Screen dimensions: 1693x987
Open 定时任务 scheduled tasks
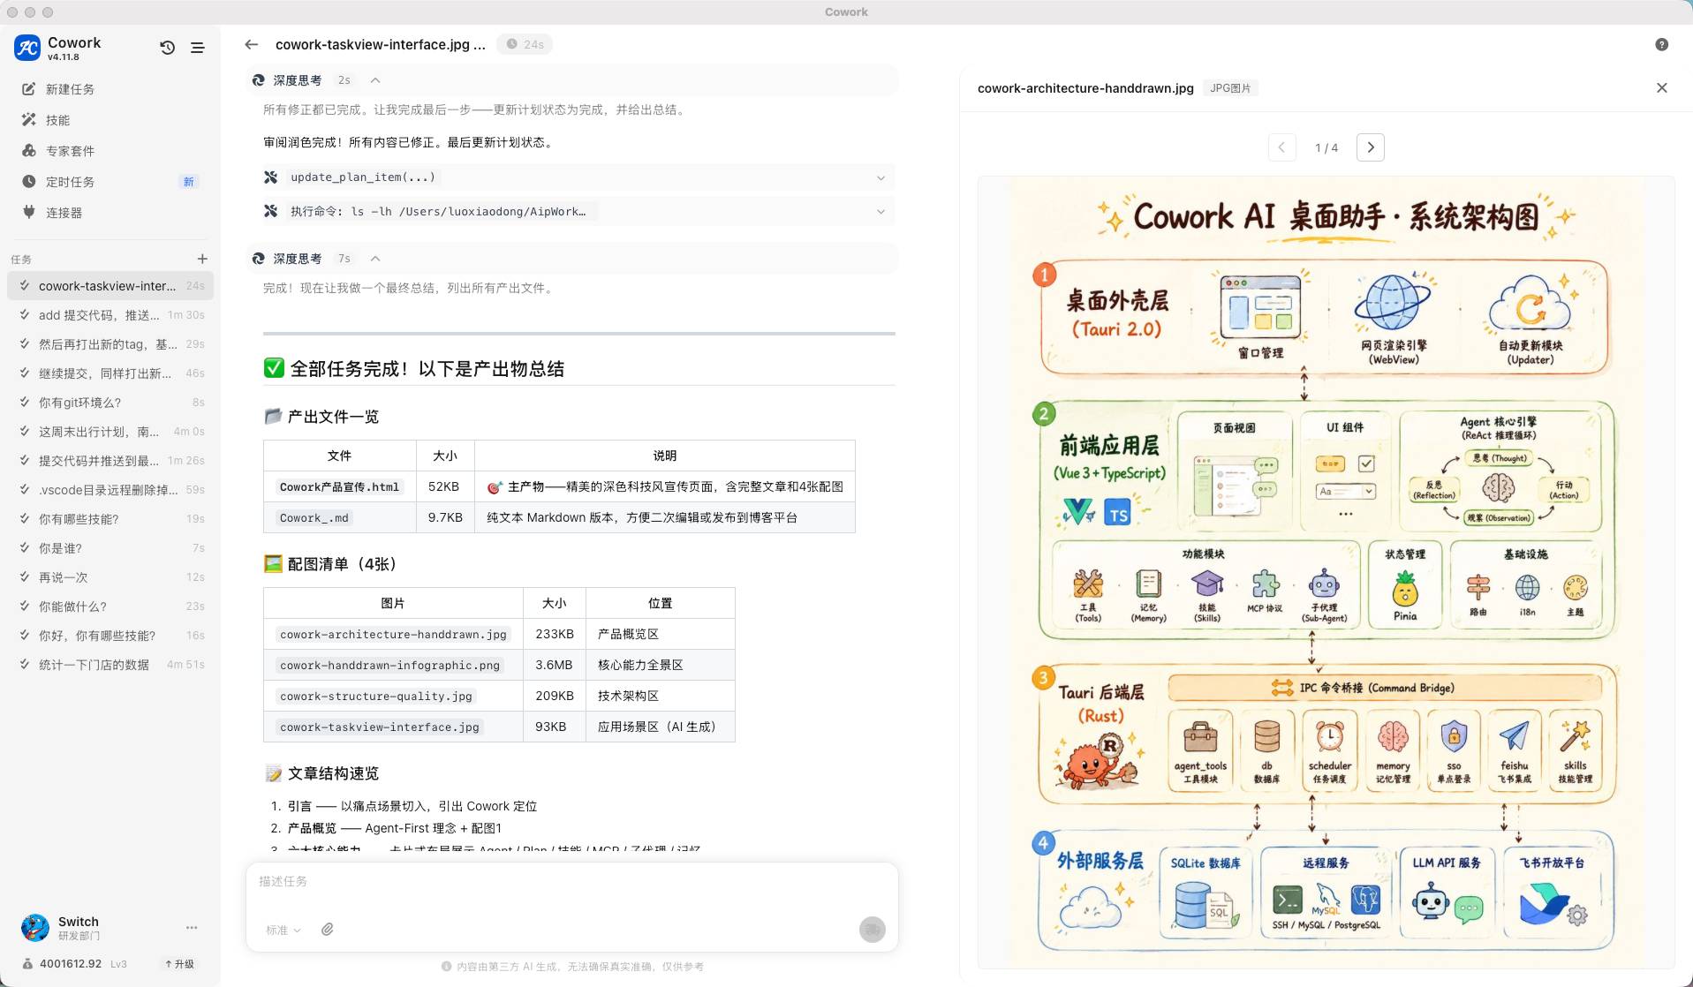pyautogui.click(x=110, y=182)
